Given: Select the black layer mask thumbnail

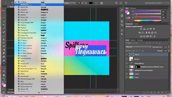Looking at the screenshot, I should pyautogui.click(x=138, y=67).
